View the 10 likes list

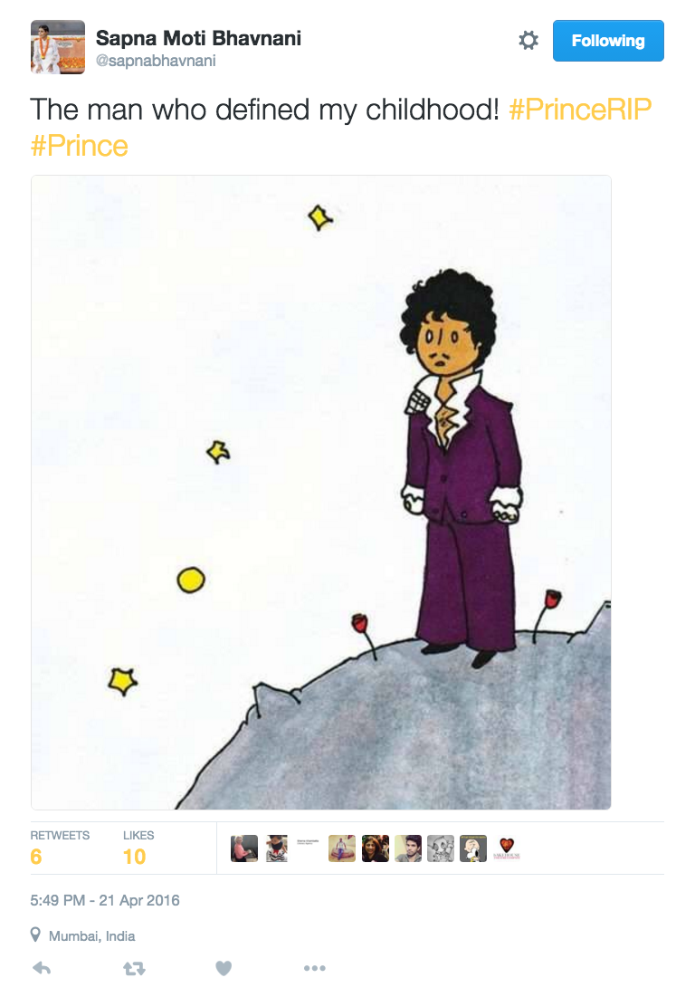(x=138, y=848)
